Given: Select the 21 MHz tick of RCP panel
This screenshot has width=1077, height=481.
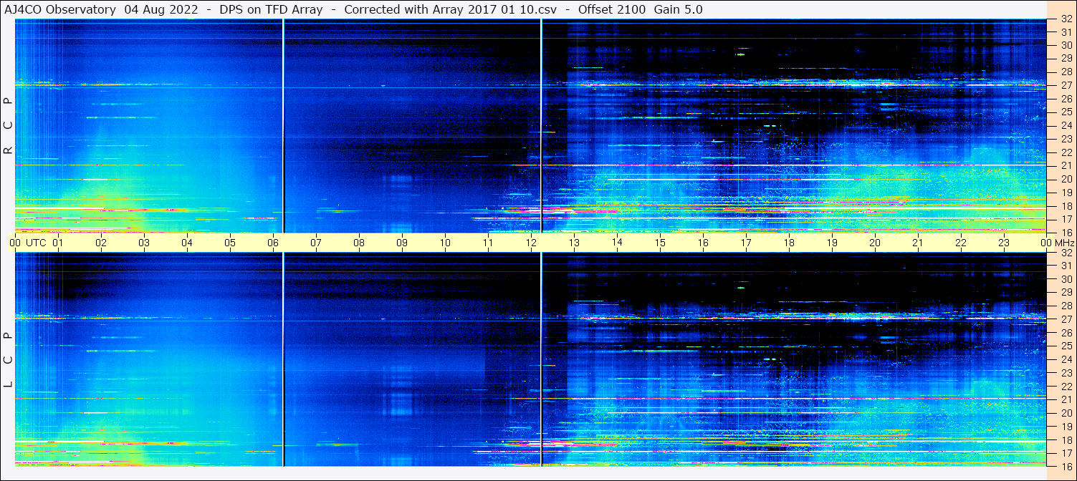Looking at the screenshot, I should pyautogui.click(x=1066, y=165).
